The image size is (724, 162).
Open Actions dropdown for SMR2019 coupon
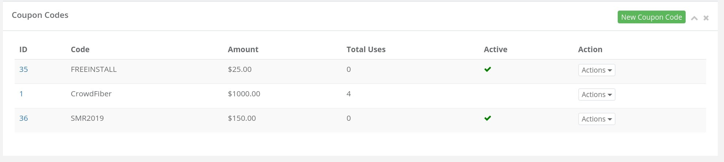[597, 119]
